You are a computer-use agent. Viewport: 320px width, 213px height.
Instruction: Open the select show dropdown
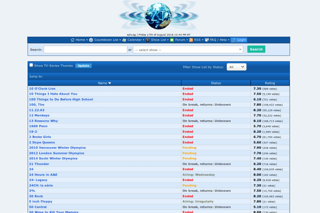[188, 50]
